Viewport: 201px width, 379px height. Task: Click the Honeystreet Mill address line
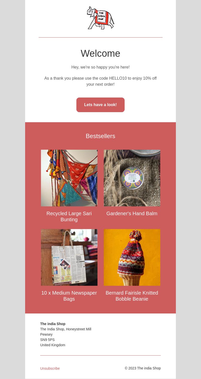pyautogui.click(x=66, y=329)
